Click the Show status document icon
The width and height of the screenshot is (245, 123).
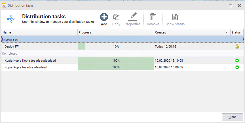point(175,17)
